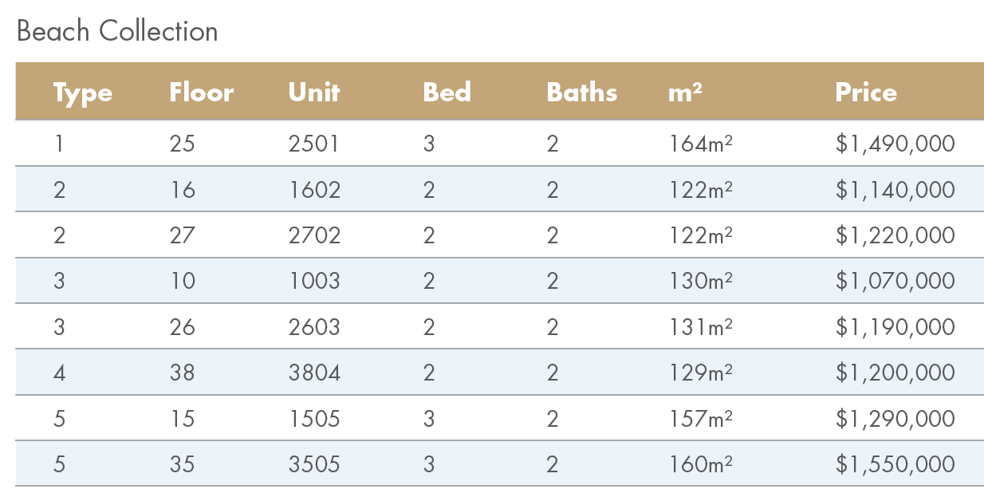Viewport: 984px width, 493px height.
Task: Select unit 3804 cell
Action: pos(314,373)
